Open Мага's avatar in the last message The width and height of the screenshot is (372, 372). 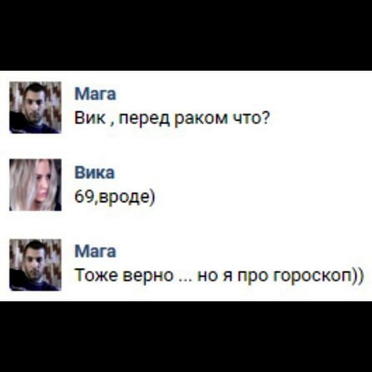click(x=35, y=265)
